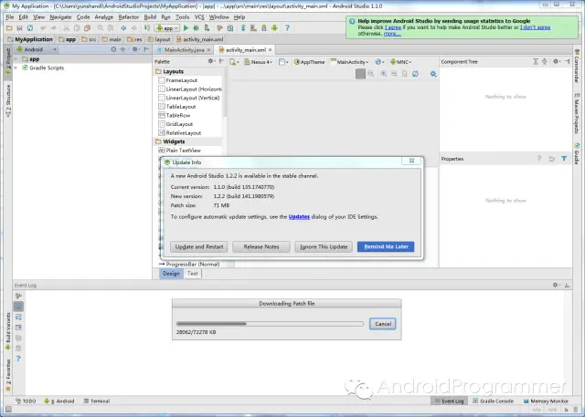Screen dimensions: 585x417
Task: Click the Event Log settings wrench icon
Action: pos(18,296)
